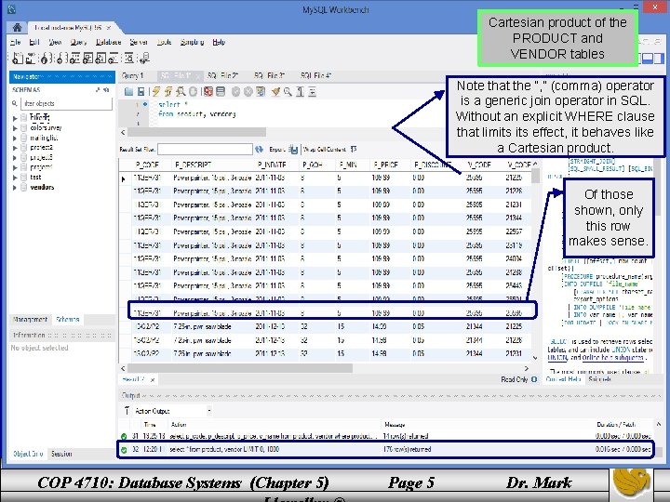The width and height of the screenshot is (670, 502).
Task: Switch to the SQL File 2 tab
Action: click(x=222, y=75)
